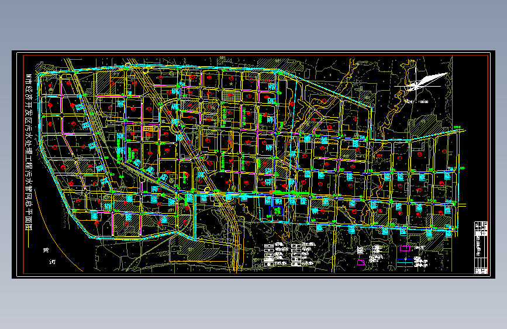Click the '黄' river label character

(46, 250)
